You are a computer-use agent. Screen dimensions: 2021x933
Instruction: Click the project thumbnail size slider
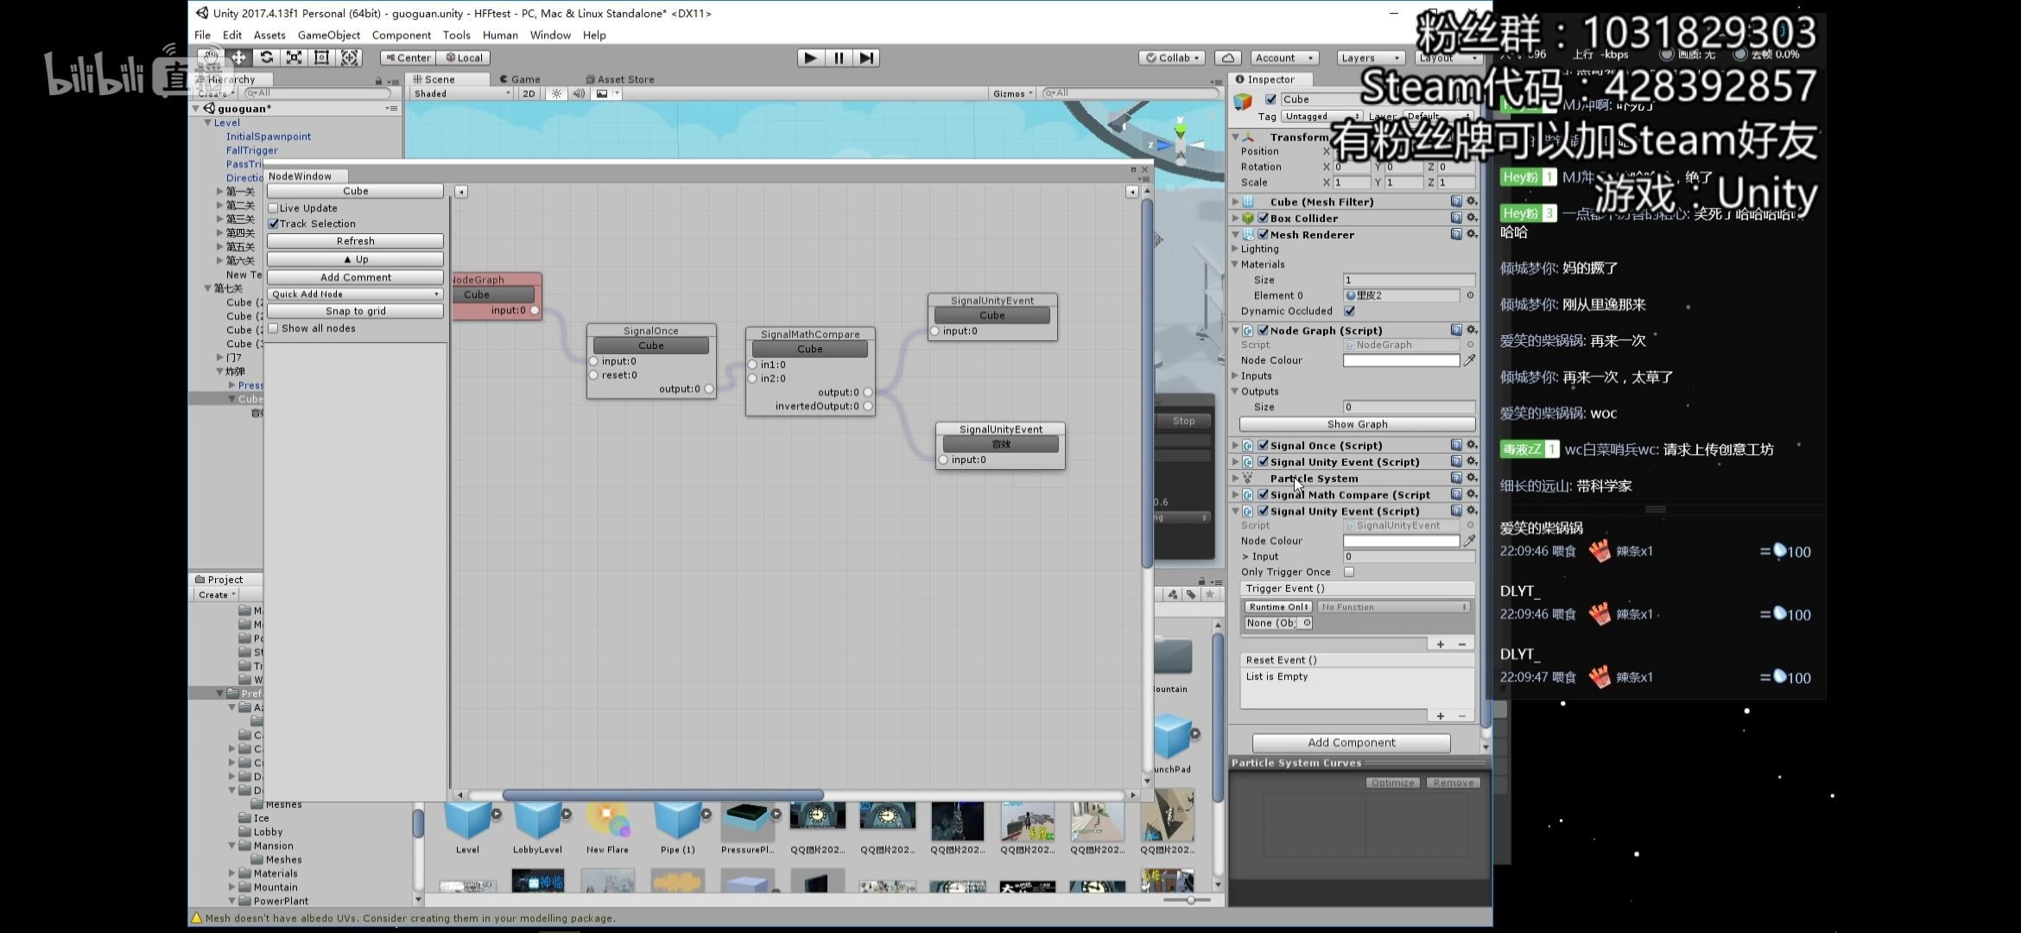point(1190,900)
